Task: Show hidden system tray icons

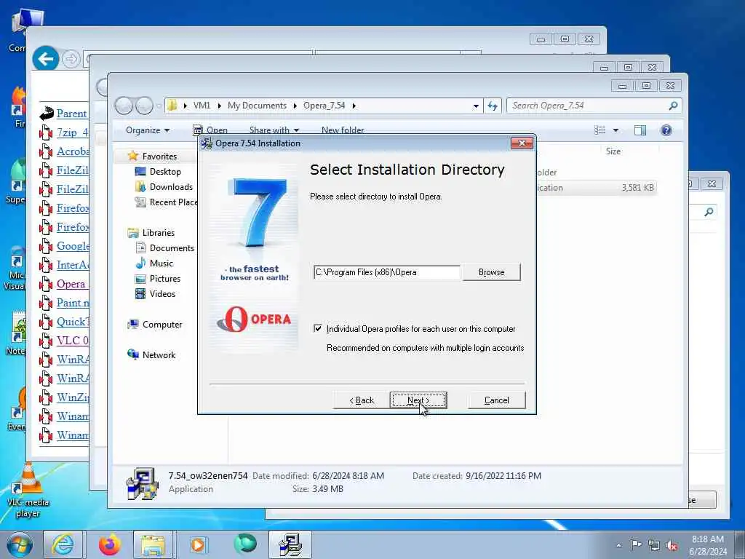Action: click(x=618, y=545)
